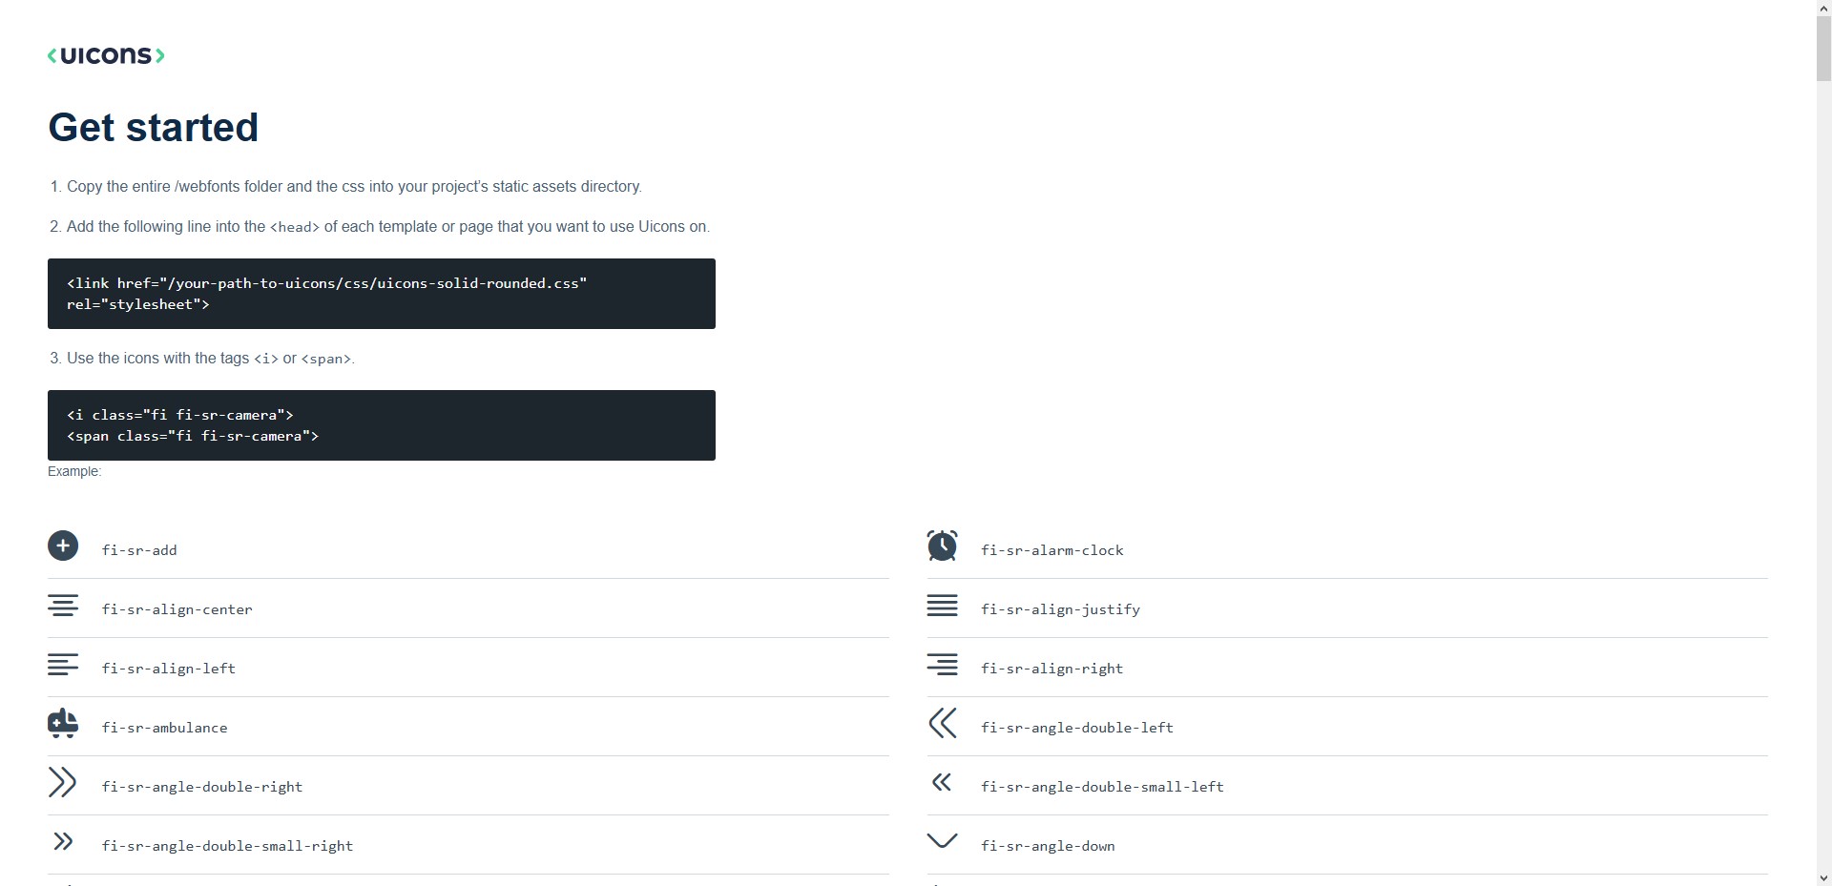The height and width of the screenshot is (886, 1832).
Task: Click the fi-sr-angle-double-right label
Action: pos(202,787)
